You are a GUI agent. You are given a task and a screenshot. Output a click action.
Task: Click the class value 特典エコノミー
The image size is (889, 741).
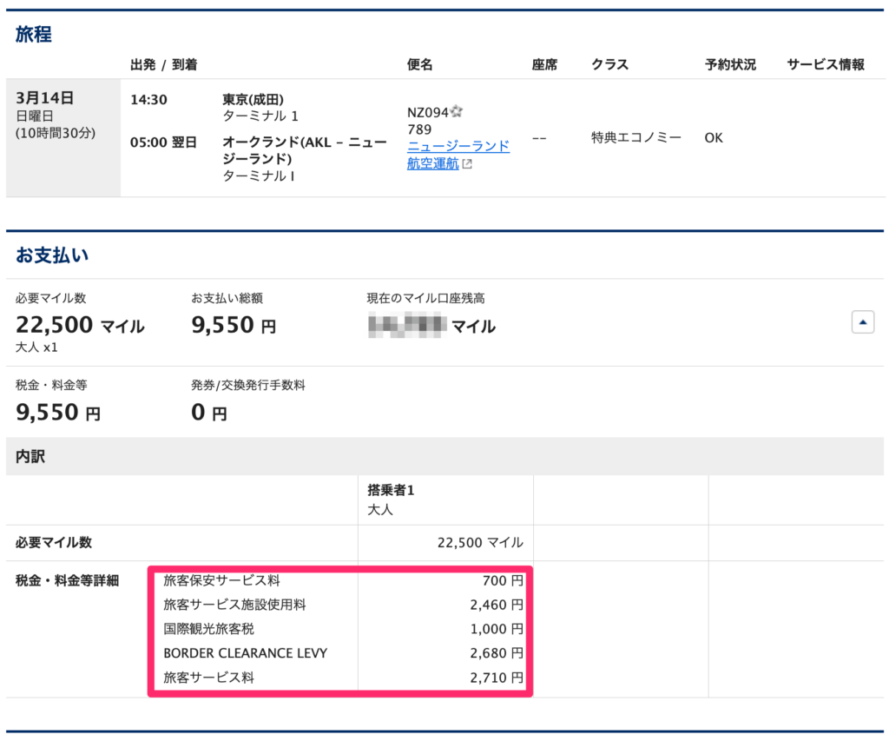click(x=636, y=138)
